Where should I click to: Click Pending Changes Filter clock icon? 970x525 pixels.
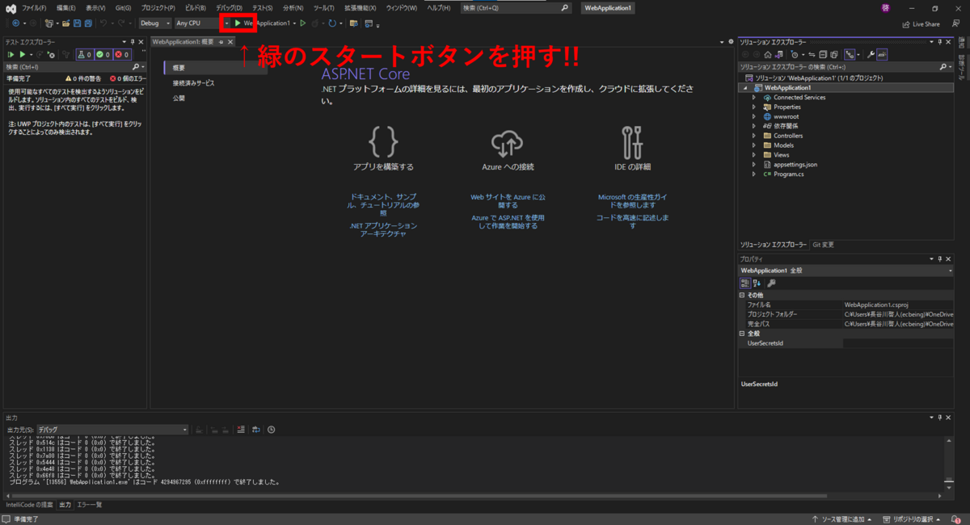(795, 54)
